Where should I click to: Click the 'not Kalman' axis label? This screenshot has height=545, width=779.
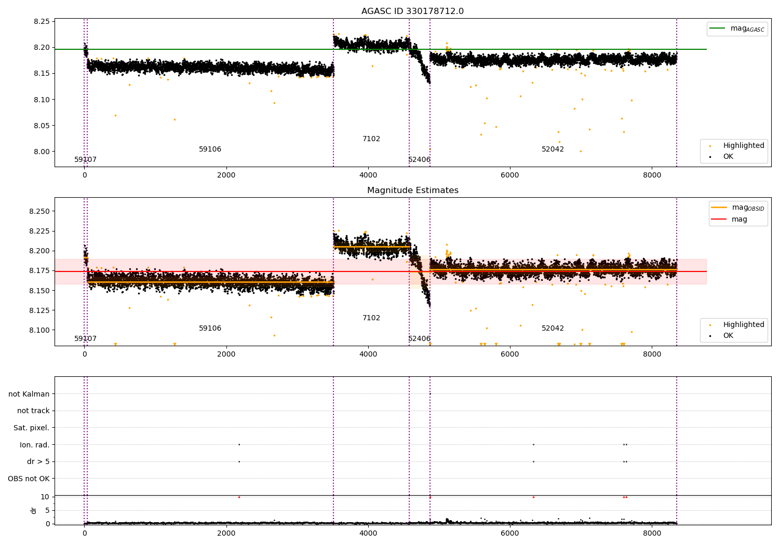[x=29, y=394]
